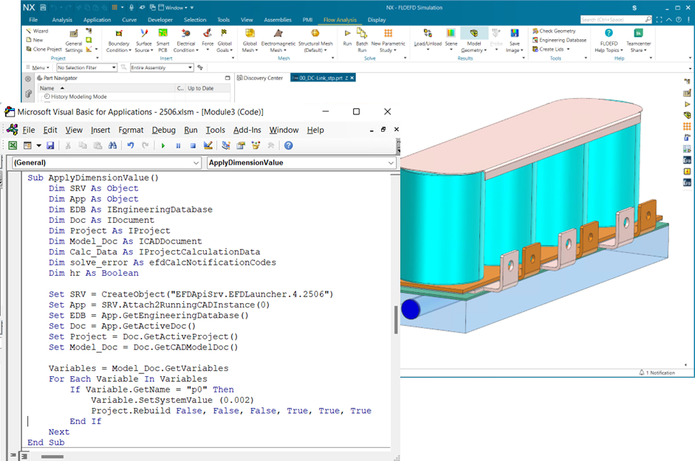
Task: Click Procedure View button at bottom of VBA
Action: coord(13,455)
